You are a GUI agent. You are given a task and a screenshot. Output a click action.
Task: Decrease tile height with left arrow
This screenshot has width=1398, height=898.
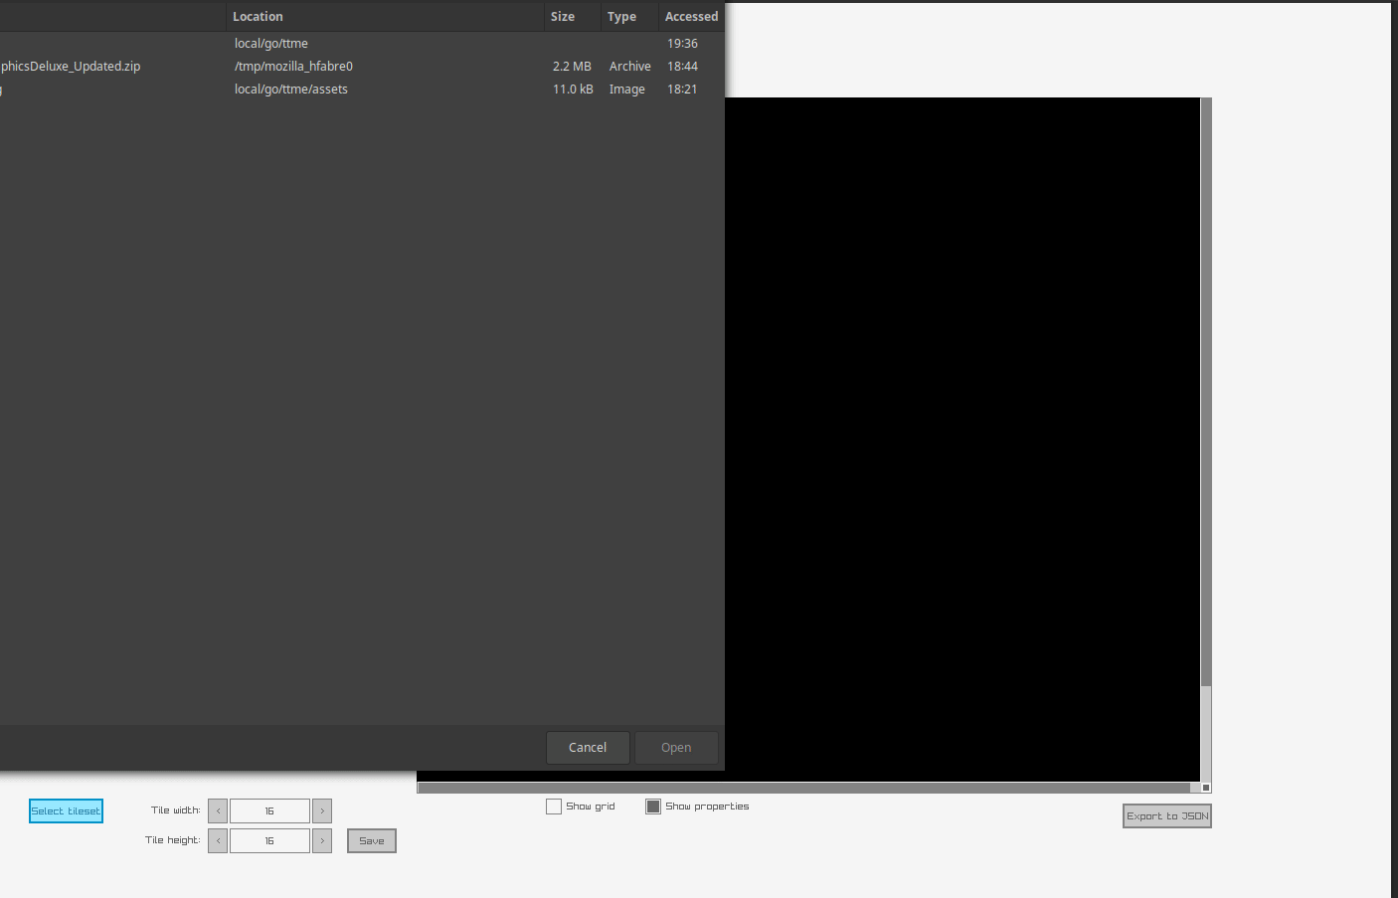(x=218, y=841)
